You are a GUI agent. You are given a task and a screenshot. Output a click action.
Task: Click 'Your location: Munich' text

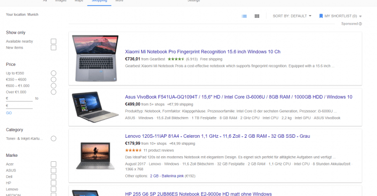[x=22, y=15]
